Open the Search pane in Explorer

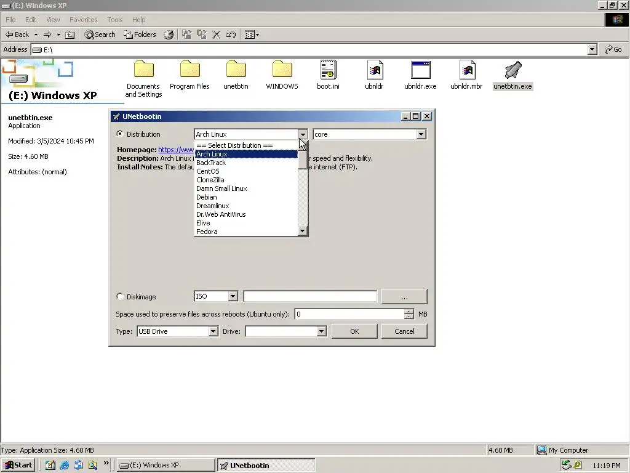point(100,34)
